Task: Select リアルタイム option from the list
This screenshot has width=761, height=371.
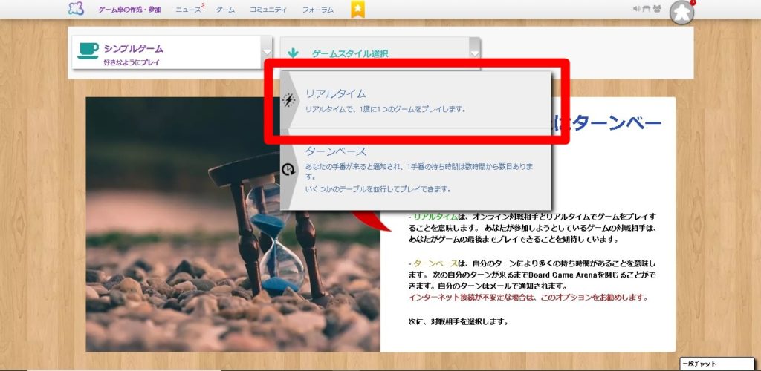Action: point(416,101)
